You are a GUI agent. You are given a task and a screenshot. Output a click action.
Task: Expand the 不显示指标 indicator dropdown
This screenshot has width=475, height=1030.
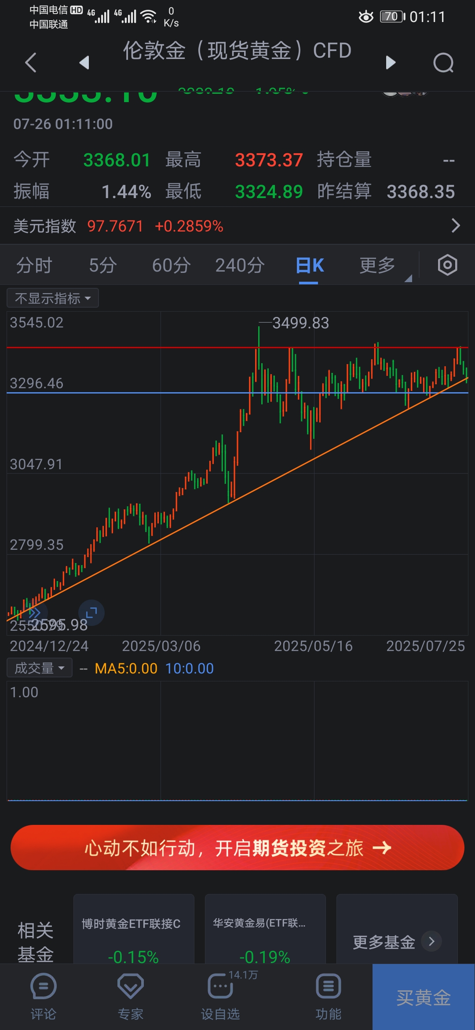pos(53,298)
